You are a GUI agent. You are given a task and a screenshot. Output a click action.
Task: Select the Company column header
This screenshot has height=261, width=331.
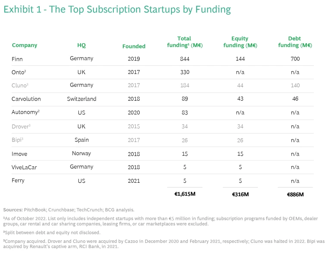25,45
